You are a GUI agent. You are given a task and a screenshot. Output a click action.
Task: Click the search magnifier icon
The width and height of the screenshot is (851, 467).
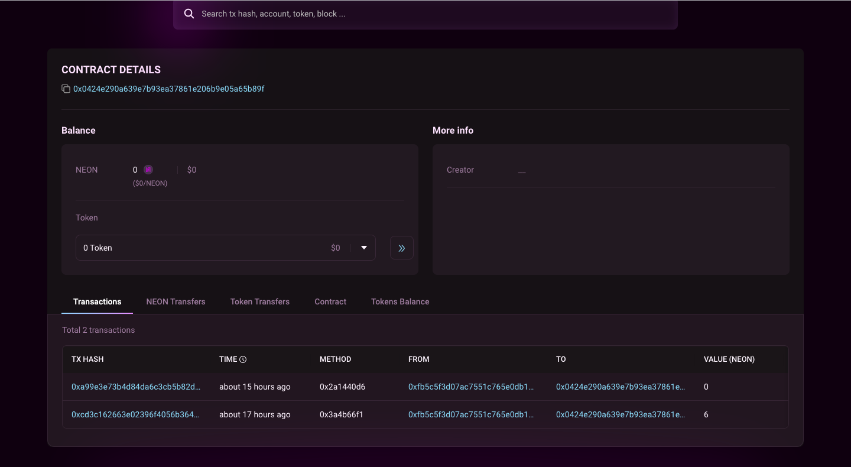189,13
